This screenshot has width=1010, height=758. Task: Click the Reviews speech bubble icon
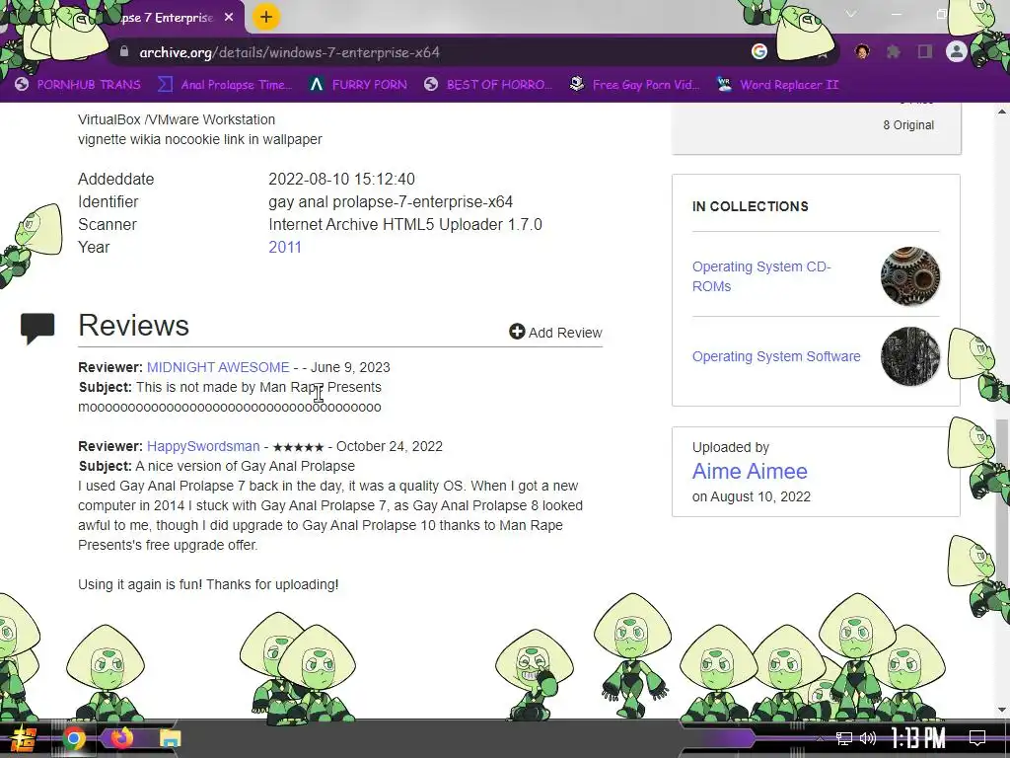click(37, 328)
